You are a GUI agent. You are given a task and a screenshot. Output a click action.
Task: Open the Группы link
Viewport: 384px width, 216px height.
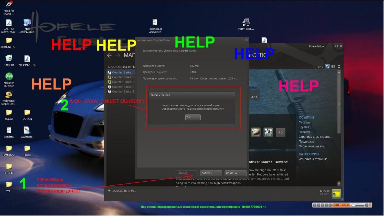point(304,127)
